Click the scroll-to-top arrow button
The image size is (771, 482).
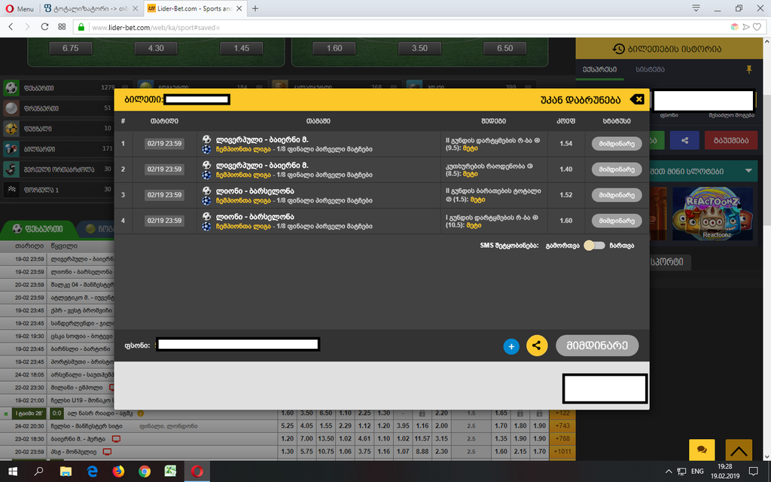(739, 450)
